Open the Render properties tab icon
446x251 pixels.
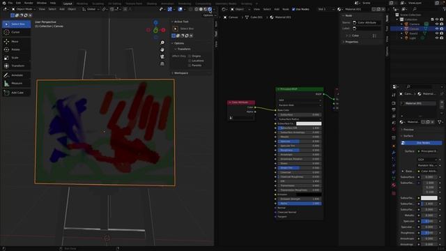[394, 103]
